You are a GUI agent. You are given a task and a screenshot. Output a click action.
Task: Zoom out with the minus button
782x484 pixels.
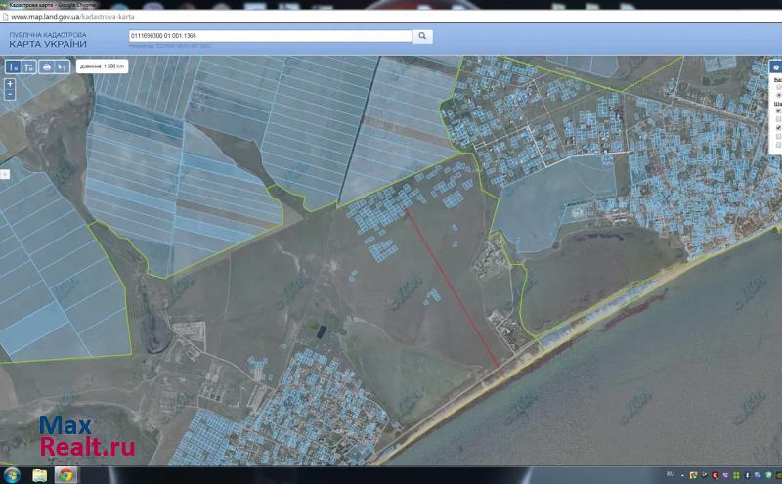click(10, 95)
